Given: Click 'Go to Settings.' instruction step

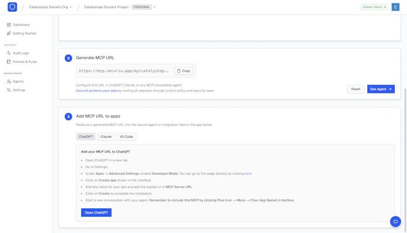Looking at the screenshot, I should [97, 167].
